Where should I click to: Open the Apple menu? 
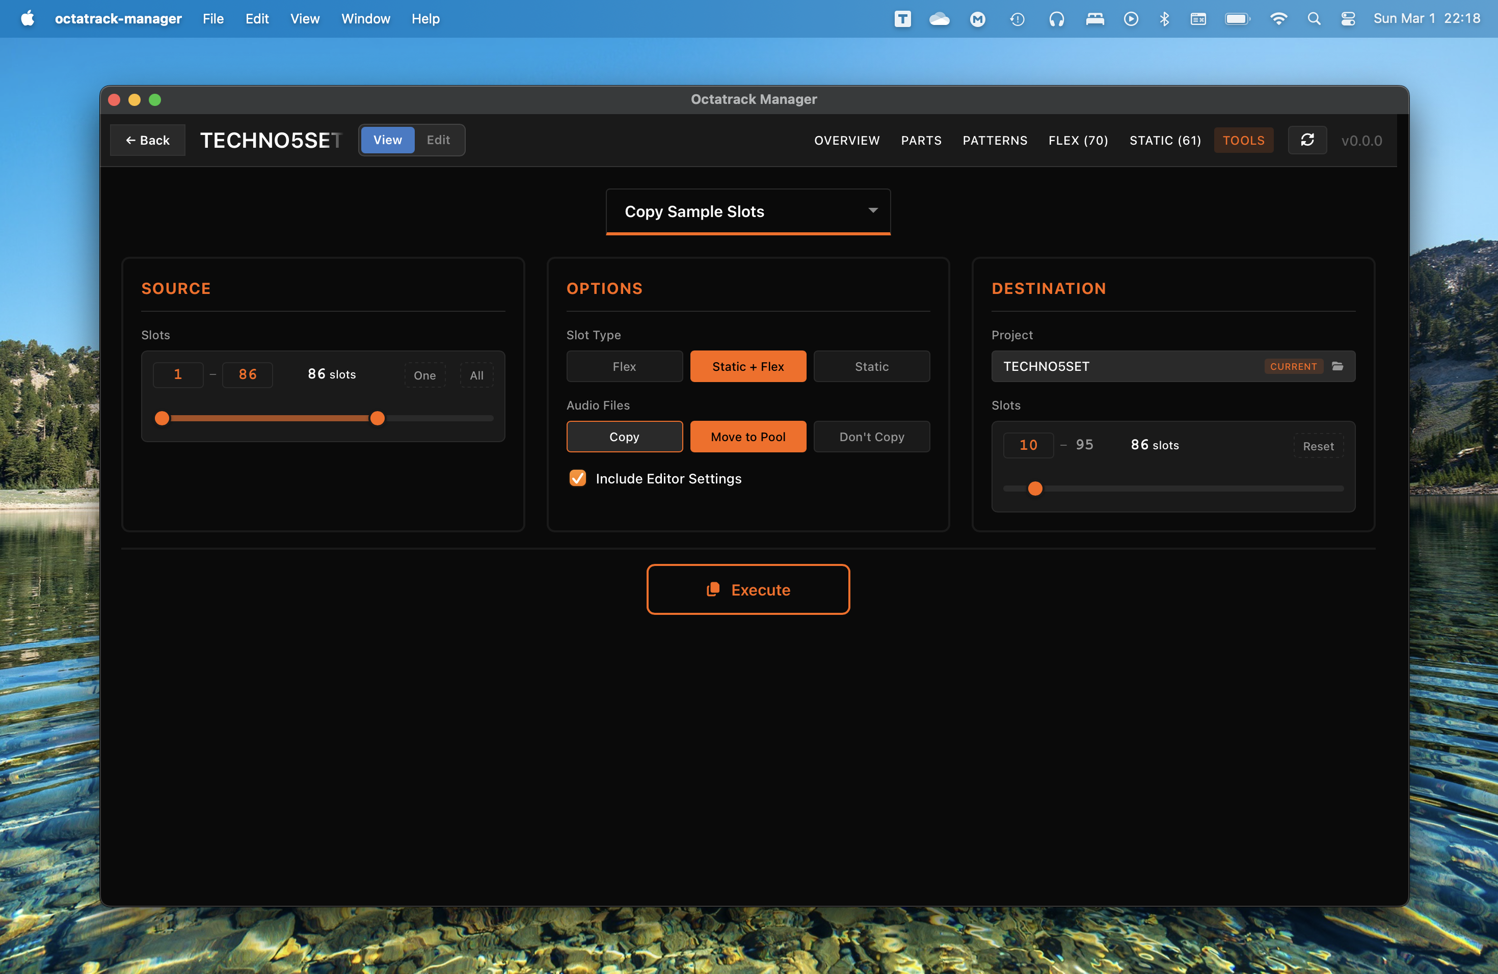point(26,18)
